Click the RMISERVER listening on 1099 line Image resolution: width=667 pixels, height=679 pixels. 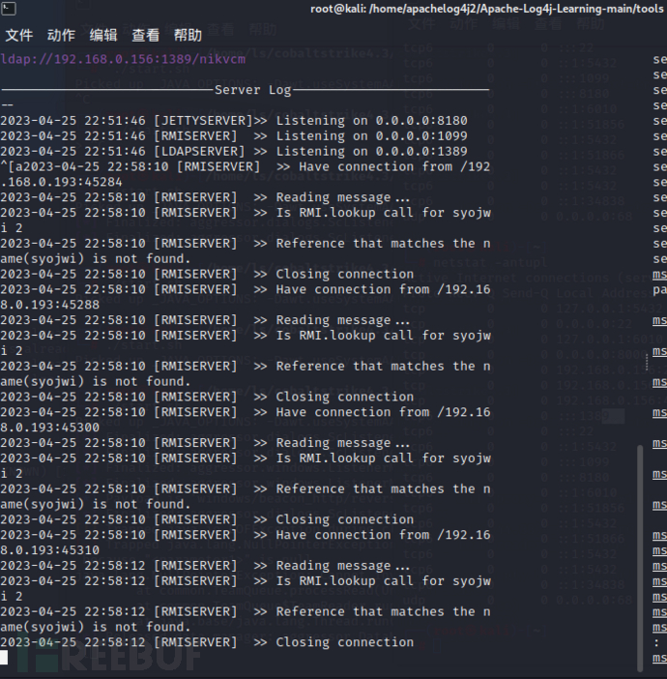coord(234,136)
